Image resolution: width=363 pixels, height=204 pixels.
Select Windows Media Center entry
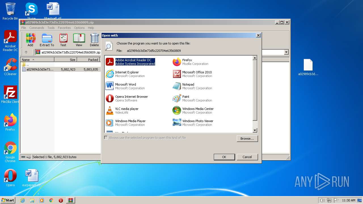193,110
